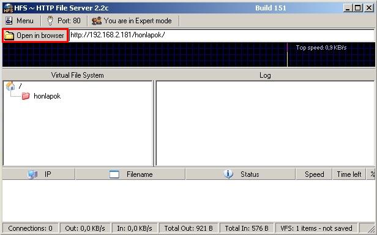Click Open in browser button

pyautogui.click(x=35, y=35)
